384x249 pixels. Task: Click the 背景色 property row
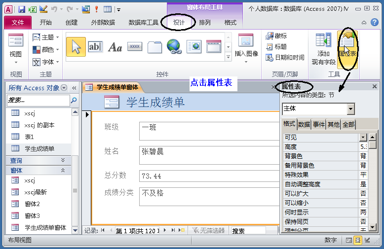click(325, 156)
